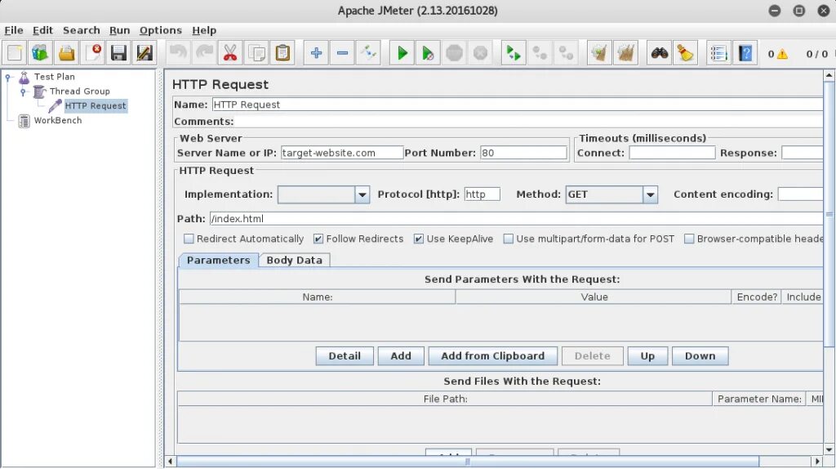Click the horizontal scrollbar right arrow
Viewport: 836px width, 469px height.
click(x=817, y=461)
